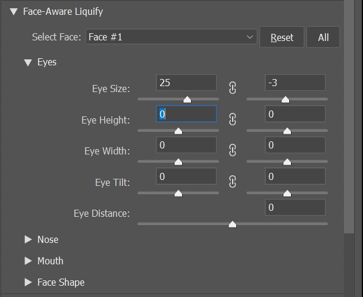The height and width of the screenshot is (297, 363).
Task: Click the Eye Height label
Action: (105, 120)
